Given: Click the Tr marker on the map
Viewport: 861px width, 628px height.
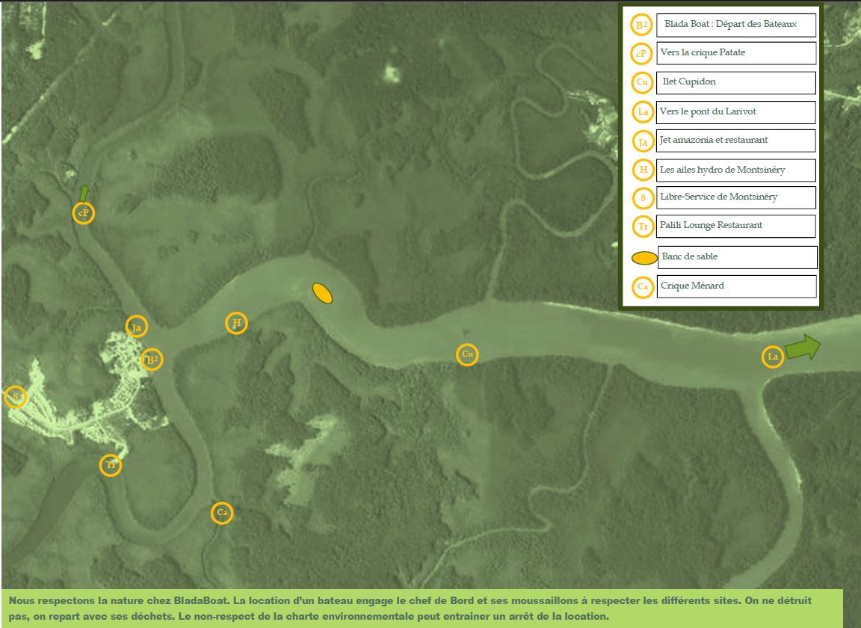Looking at the screenshot, I should [111, 465].
